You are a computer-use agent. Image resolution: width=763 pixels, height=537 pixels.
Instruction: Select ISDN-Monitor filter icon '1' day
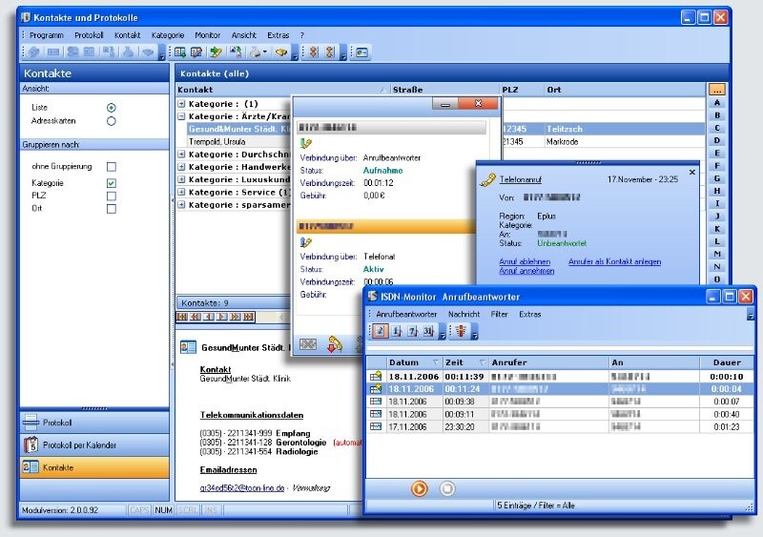coord(397,332)
